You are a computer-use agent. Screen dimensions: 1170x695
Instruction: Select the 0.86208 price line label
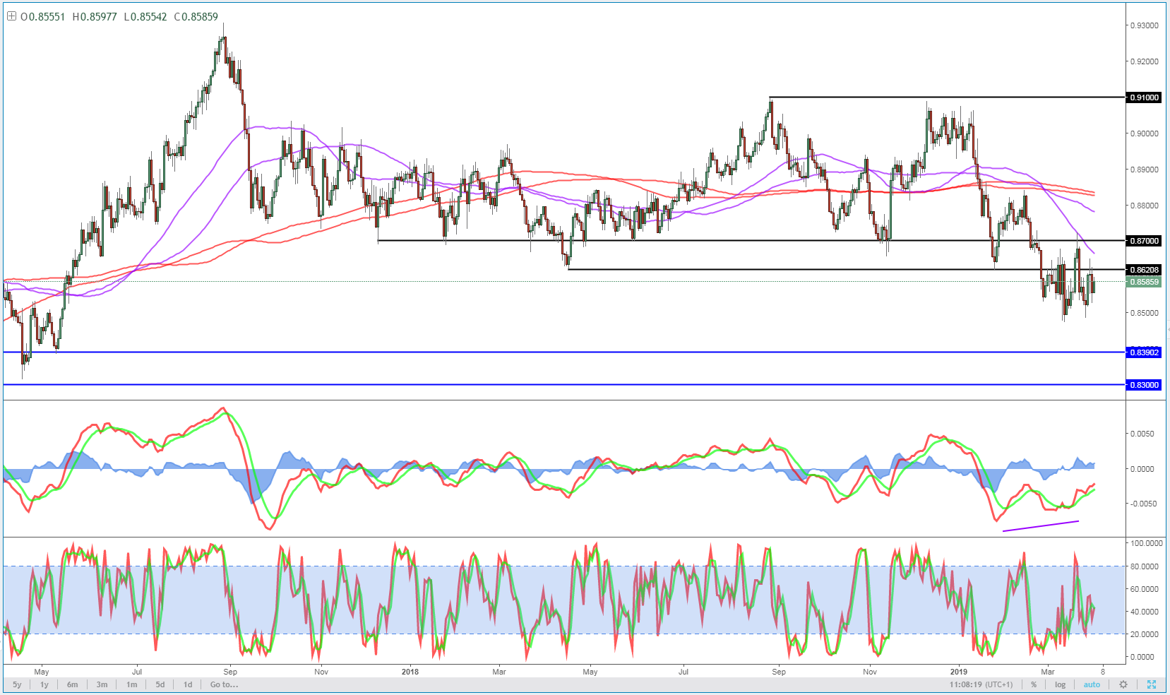click(1144, 270)
